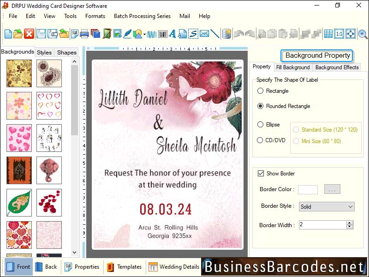Select the Pencil drawing tool

[x=127, y=34]
